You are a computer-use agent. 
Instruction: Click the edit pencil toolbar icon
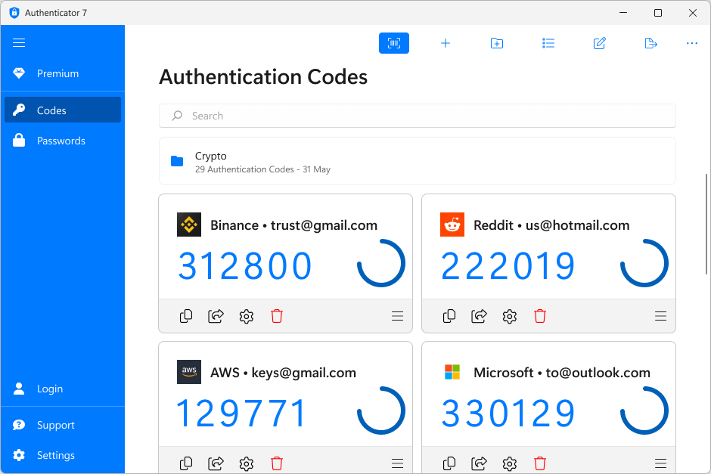click(x=600, y=43)
